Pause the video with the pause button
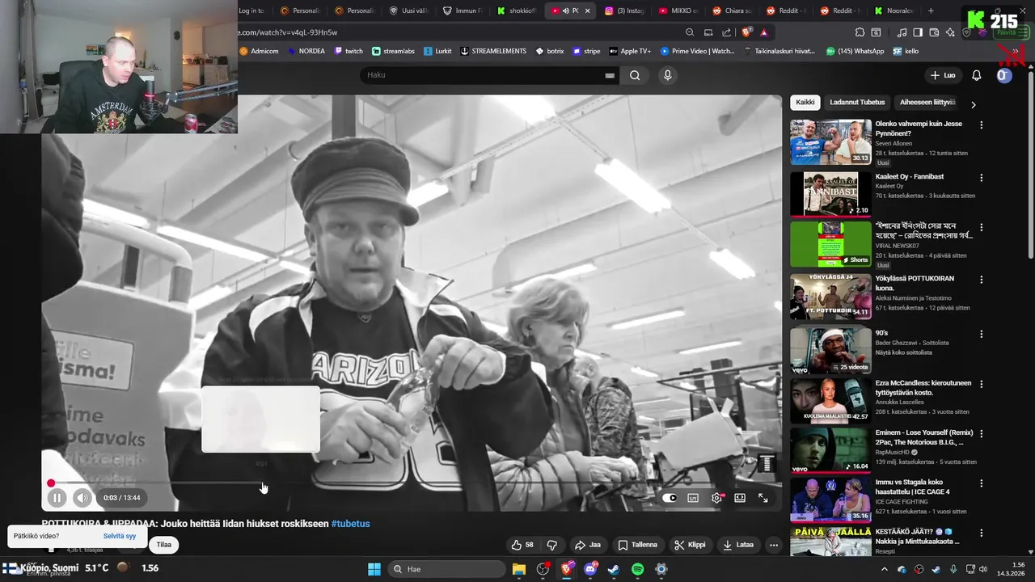Viewport: 1035px width, 582px height. click(x=57, y=498)
